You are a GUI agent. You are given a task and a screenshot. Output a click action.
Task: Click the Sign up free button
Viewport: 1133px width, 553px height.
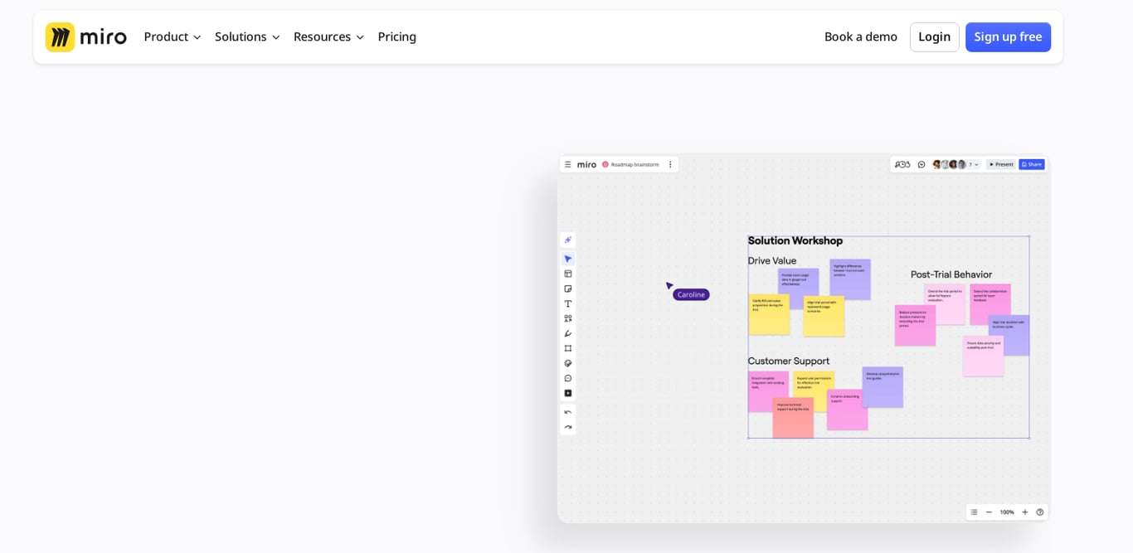pos(1008,36)
